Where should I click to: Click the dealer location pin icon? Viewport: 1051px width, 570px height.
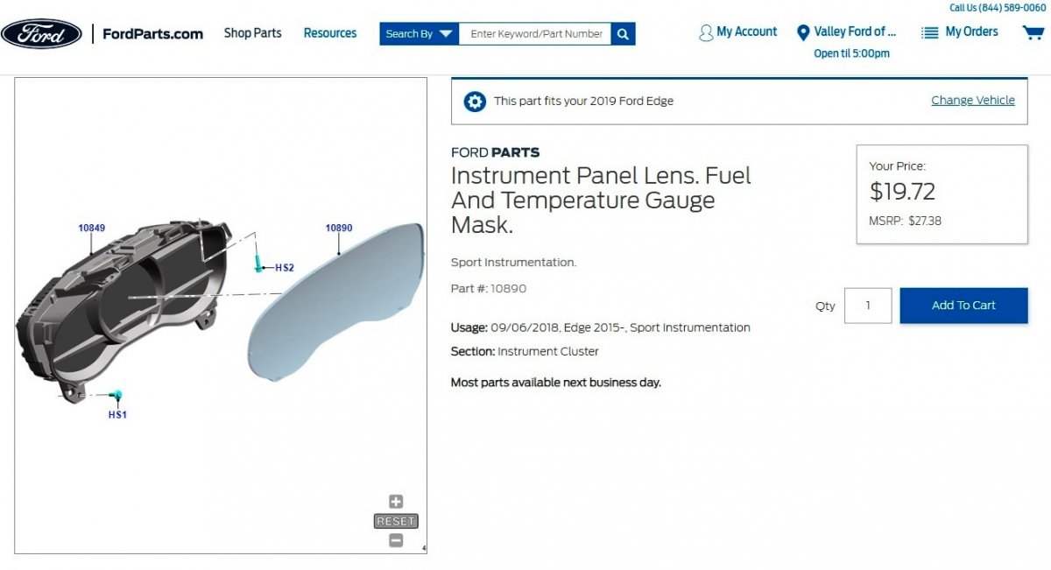click(802, 32)
